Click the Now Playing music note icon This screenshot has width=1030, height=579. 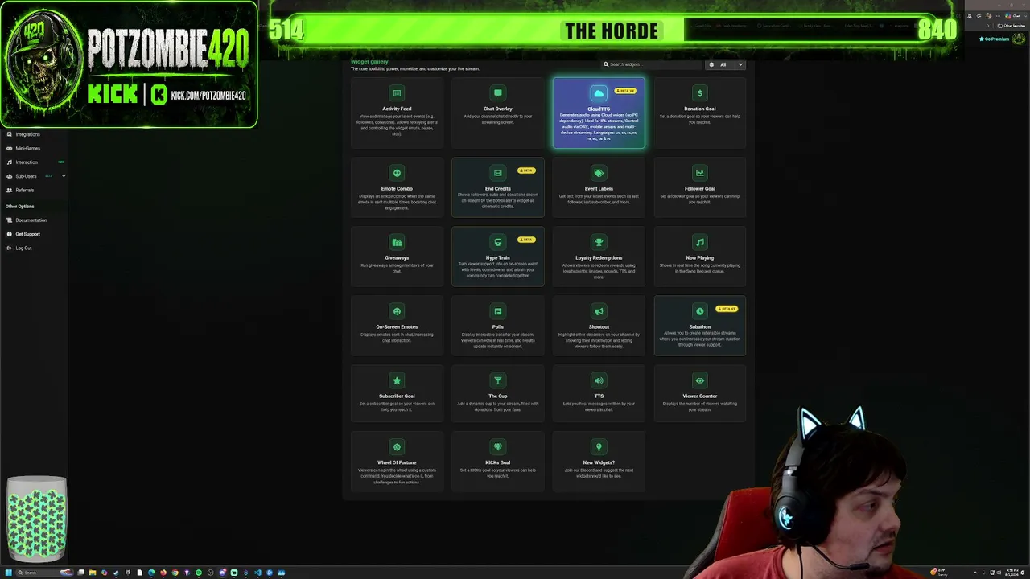tap(700, 242)
